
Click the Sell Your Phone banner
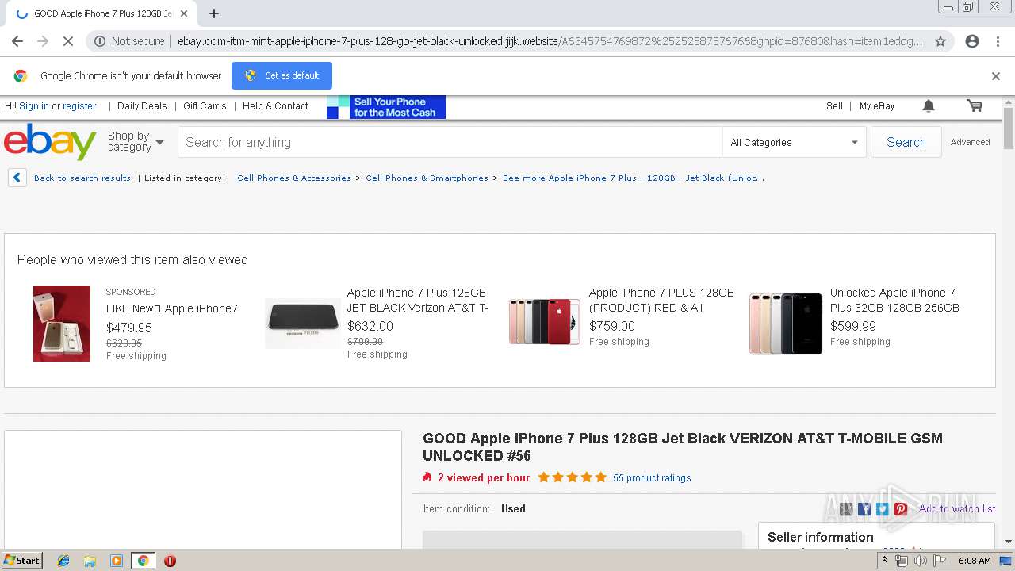pyautogui.click(x=386, y=107)
